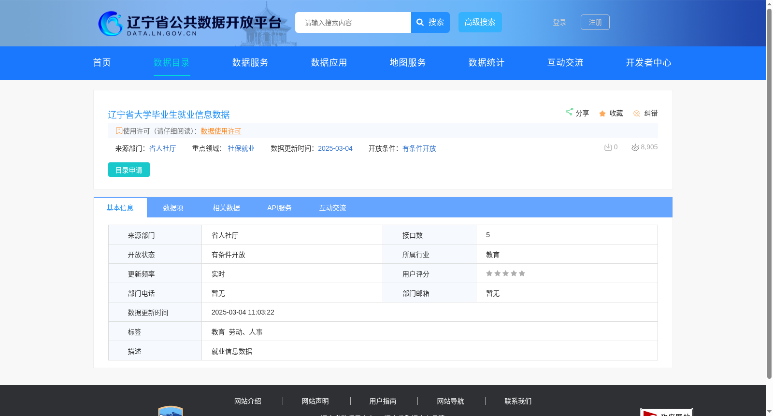
Task: Open 网站导航 footer link
Action: point(450,401)
